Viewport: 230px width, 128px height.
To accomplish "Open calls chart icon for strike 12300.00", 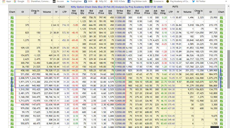I will 12,93.
